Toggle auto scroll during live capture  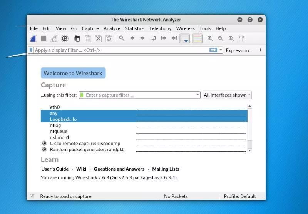coord(185,38)
